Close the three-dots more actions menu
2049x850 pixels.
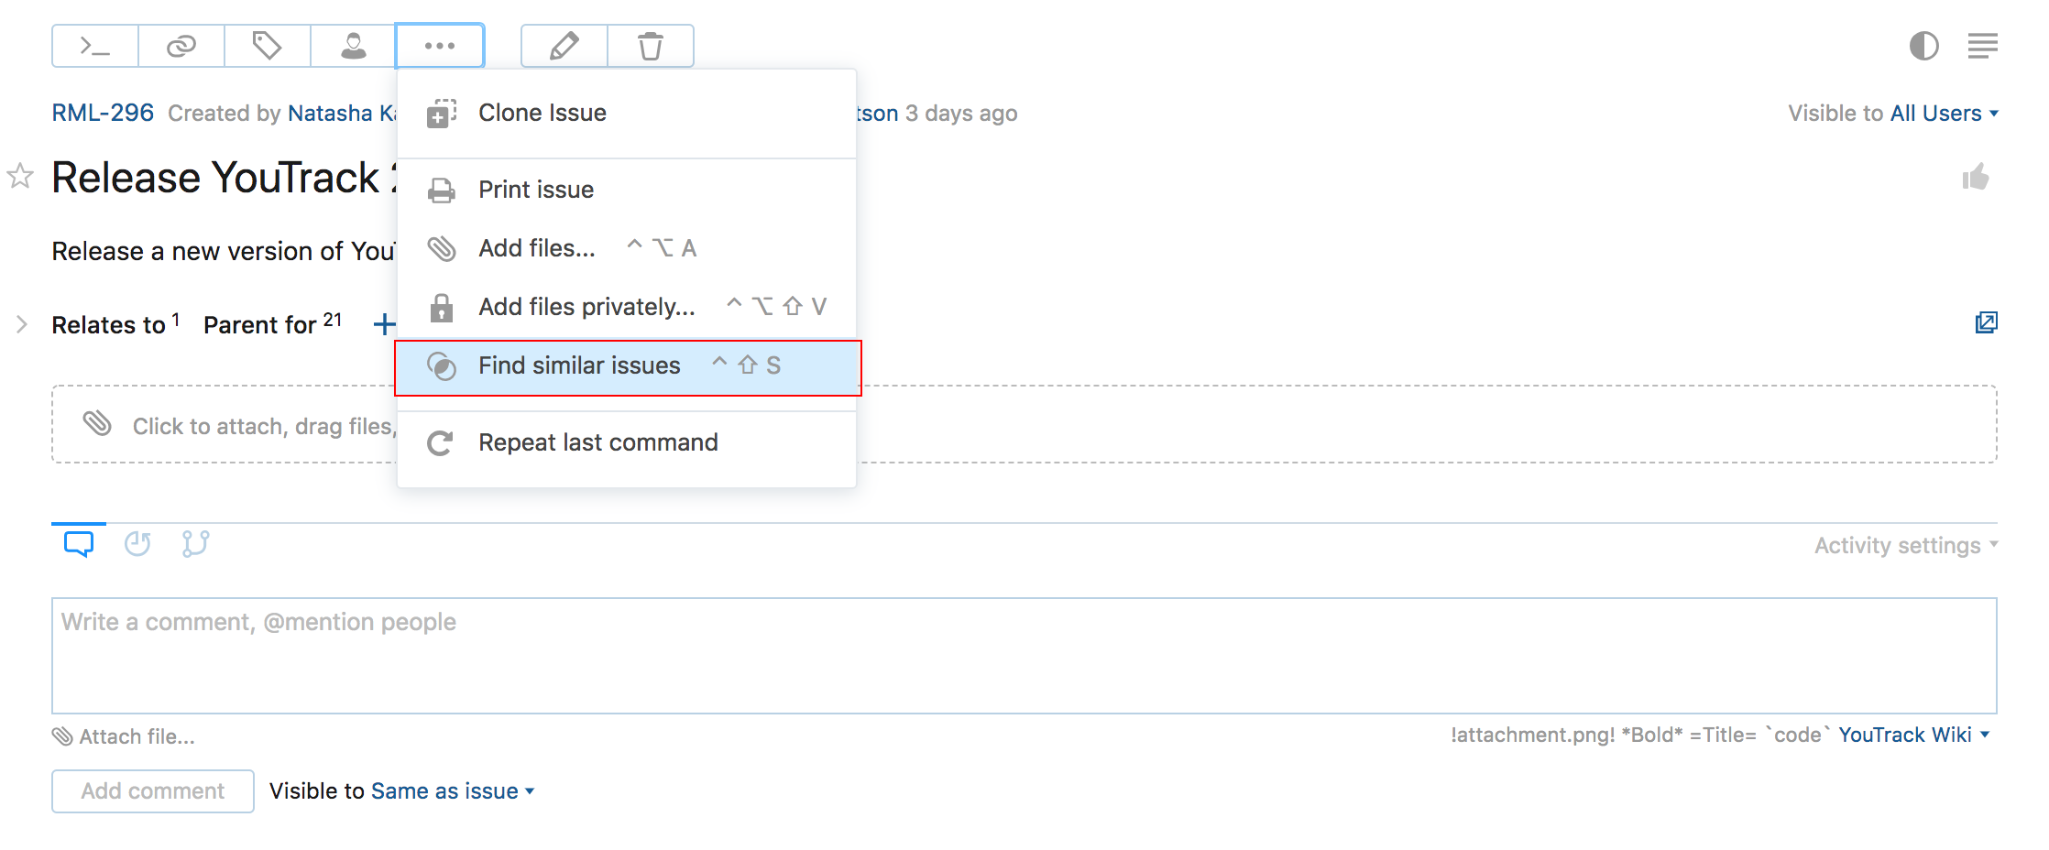click(x=440, y=46)
